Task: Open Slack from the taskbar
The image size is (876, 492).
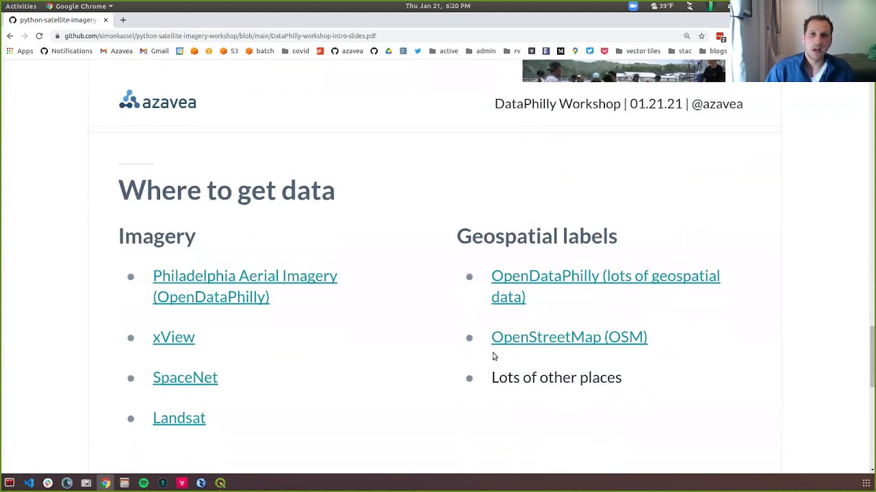Action: [x=48, y=483]
